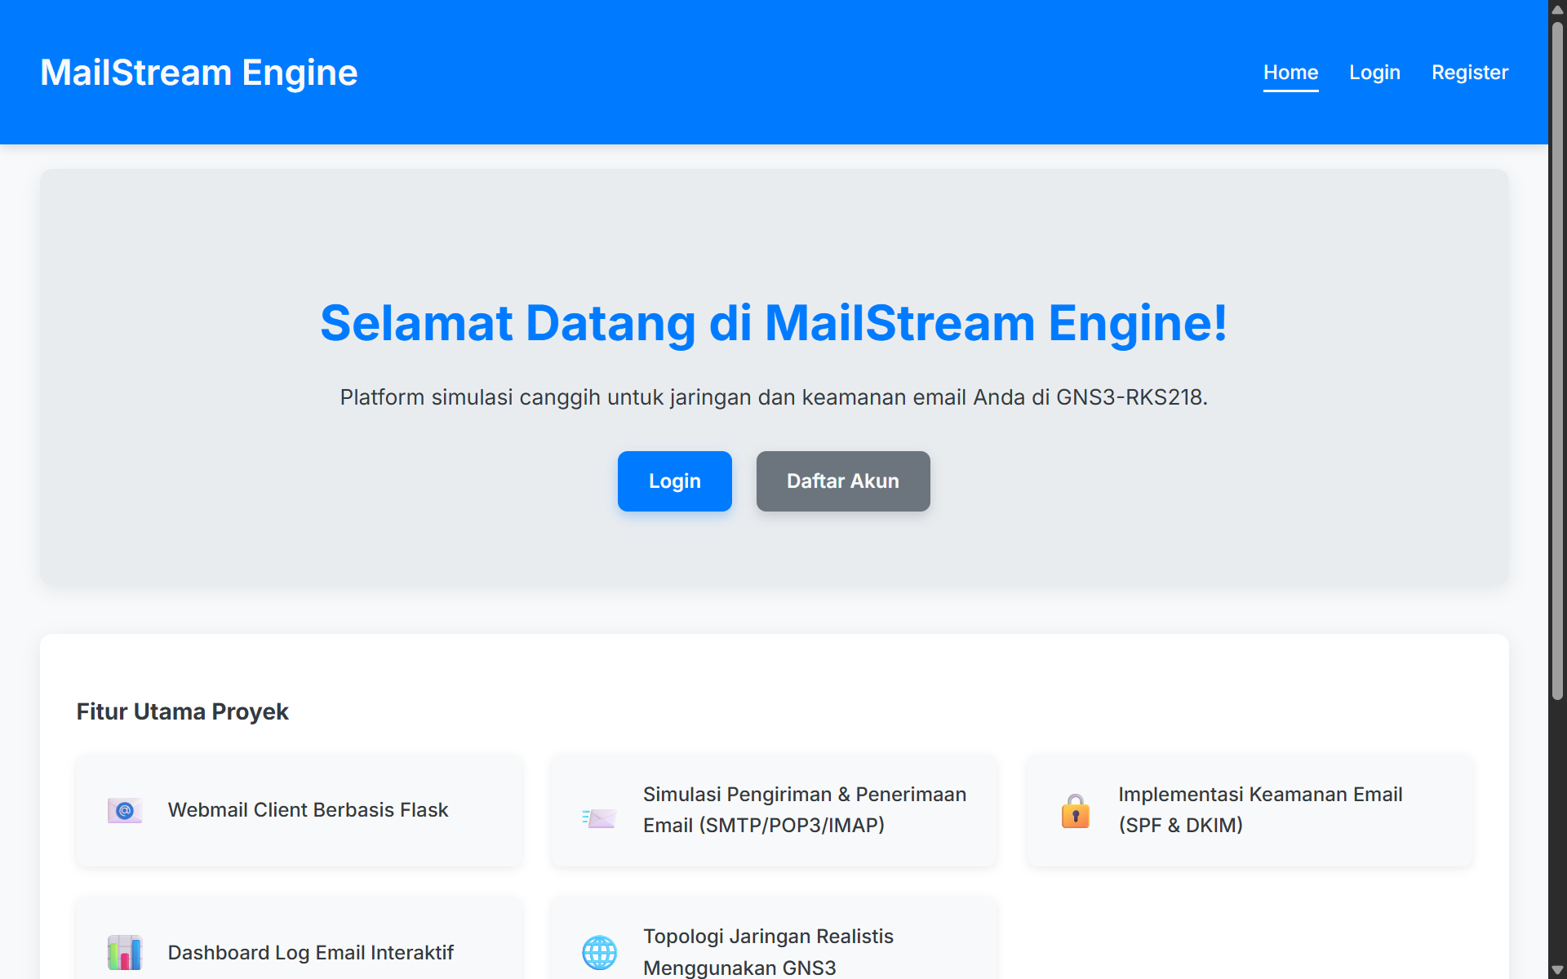Open the Simulasi Pengiriman & Penerimaan Email card
The width and height of the screenshot is (1567, 979).
tap(774, 810)
